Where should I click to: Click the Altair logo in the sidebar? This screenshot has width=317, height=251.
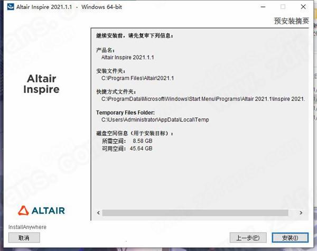41,210
